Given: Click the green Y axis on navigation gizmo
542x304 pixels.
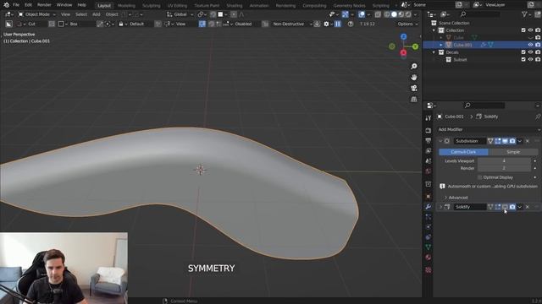Looking at the screenshot, I should tap(415, 46).
